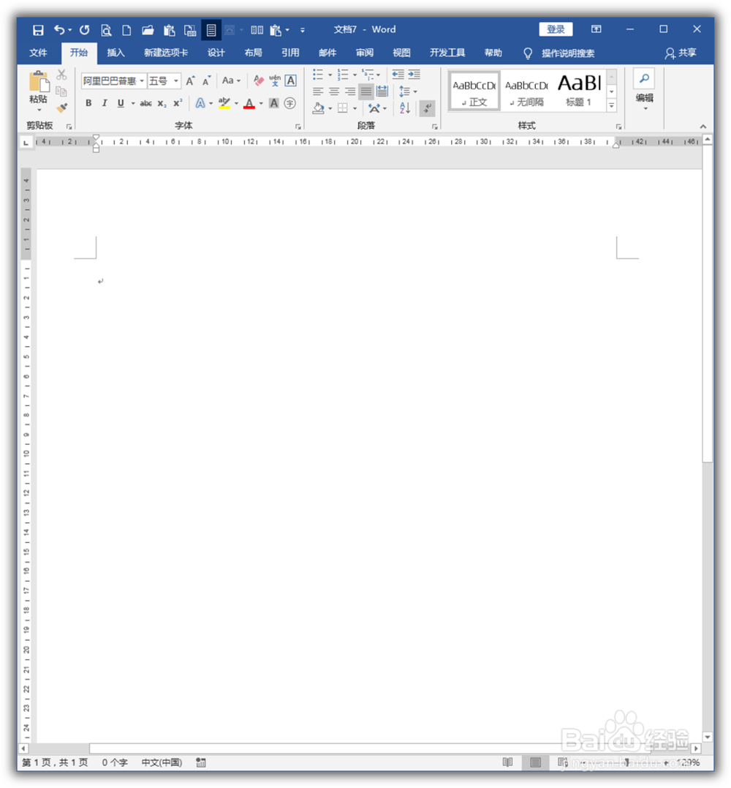The height and width of the screenshot is (788, 731).
Task: Decrease font size with the smaller A
Action: click(x=206, y=81)
